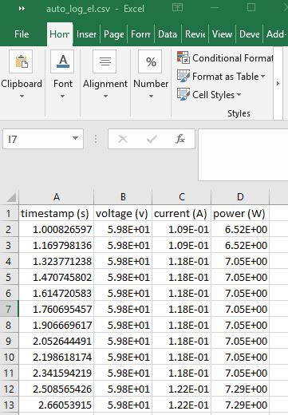
Task: Select the 'timestamp (s)' header cell
Action: [57, 213]
